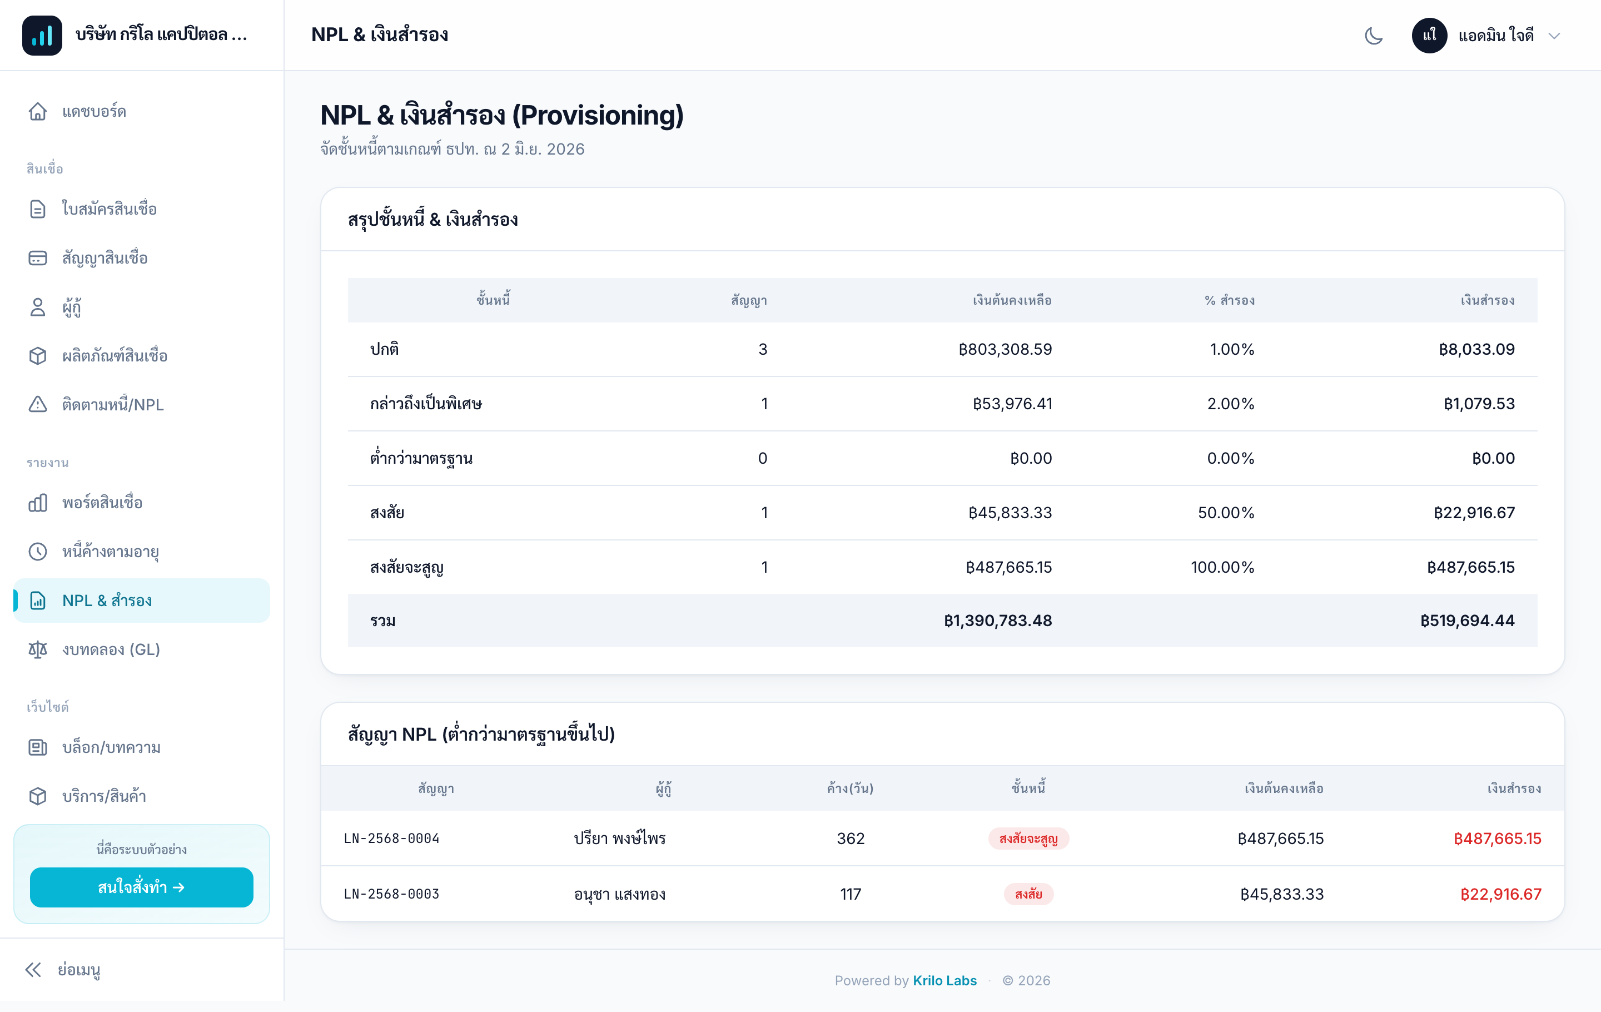Open the ติดตามหนี้/NPL warning triangle icon
The image size is (1601, 1012).
pos(38,404)
